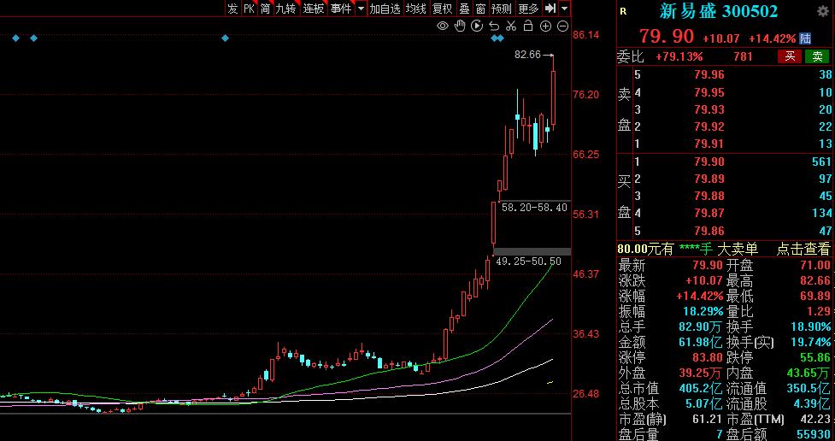Click the green 卖 sell button
Viewport: 835px width, 441px height.
point(817,56)
